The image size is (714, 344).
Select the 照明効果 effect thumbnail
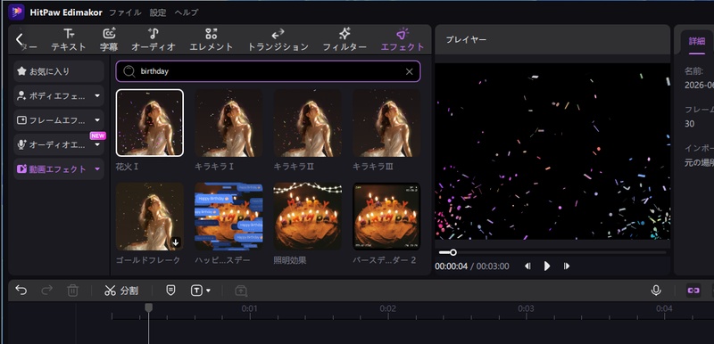(307, 217)
